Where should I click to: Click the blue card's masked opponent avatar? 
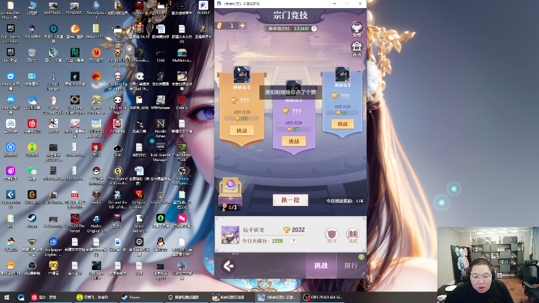coord(342,74)
